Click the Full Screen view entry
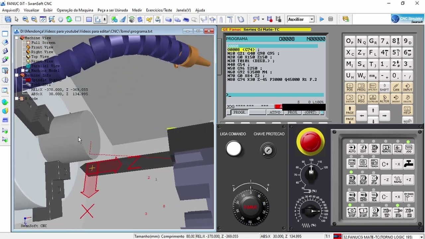This screenshot has height=239, width=425. (43, 42)
